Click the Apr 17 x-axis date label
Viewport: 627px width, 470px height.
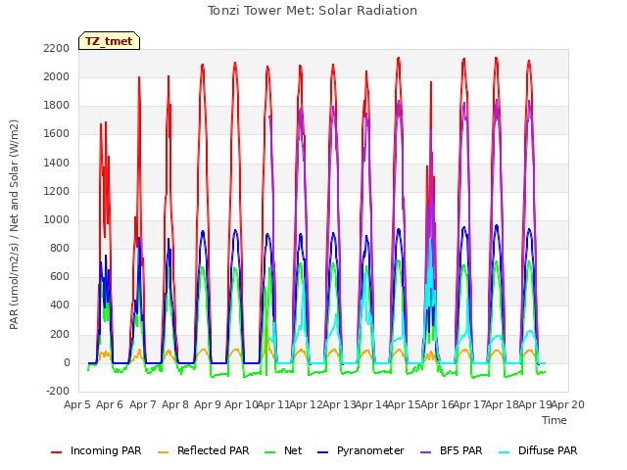[470, 404]
